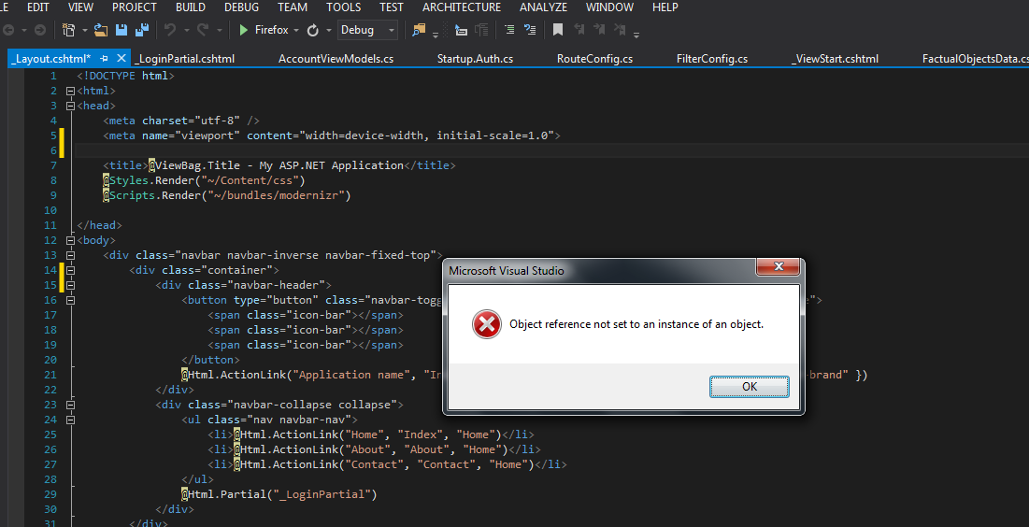Open the Firefox browser selection dropdown
This screenshot has width=1029, height=527.
point(296,30)
